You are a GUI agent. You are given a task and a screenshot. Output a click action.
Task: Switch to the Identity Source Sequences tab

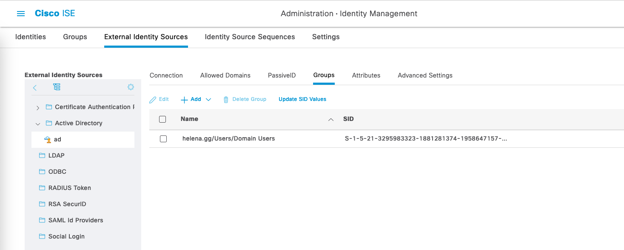[x=250, y=37]
